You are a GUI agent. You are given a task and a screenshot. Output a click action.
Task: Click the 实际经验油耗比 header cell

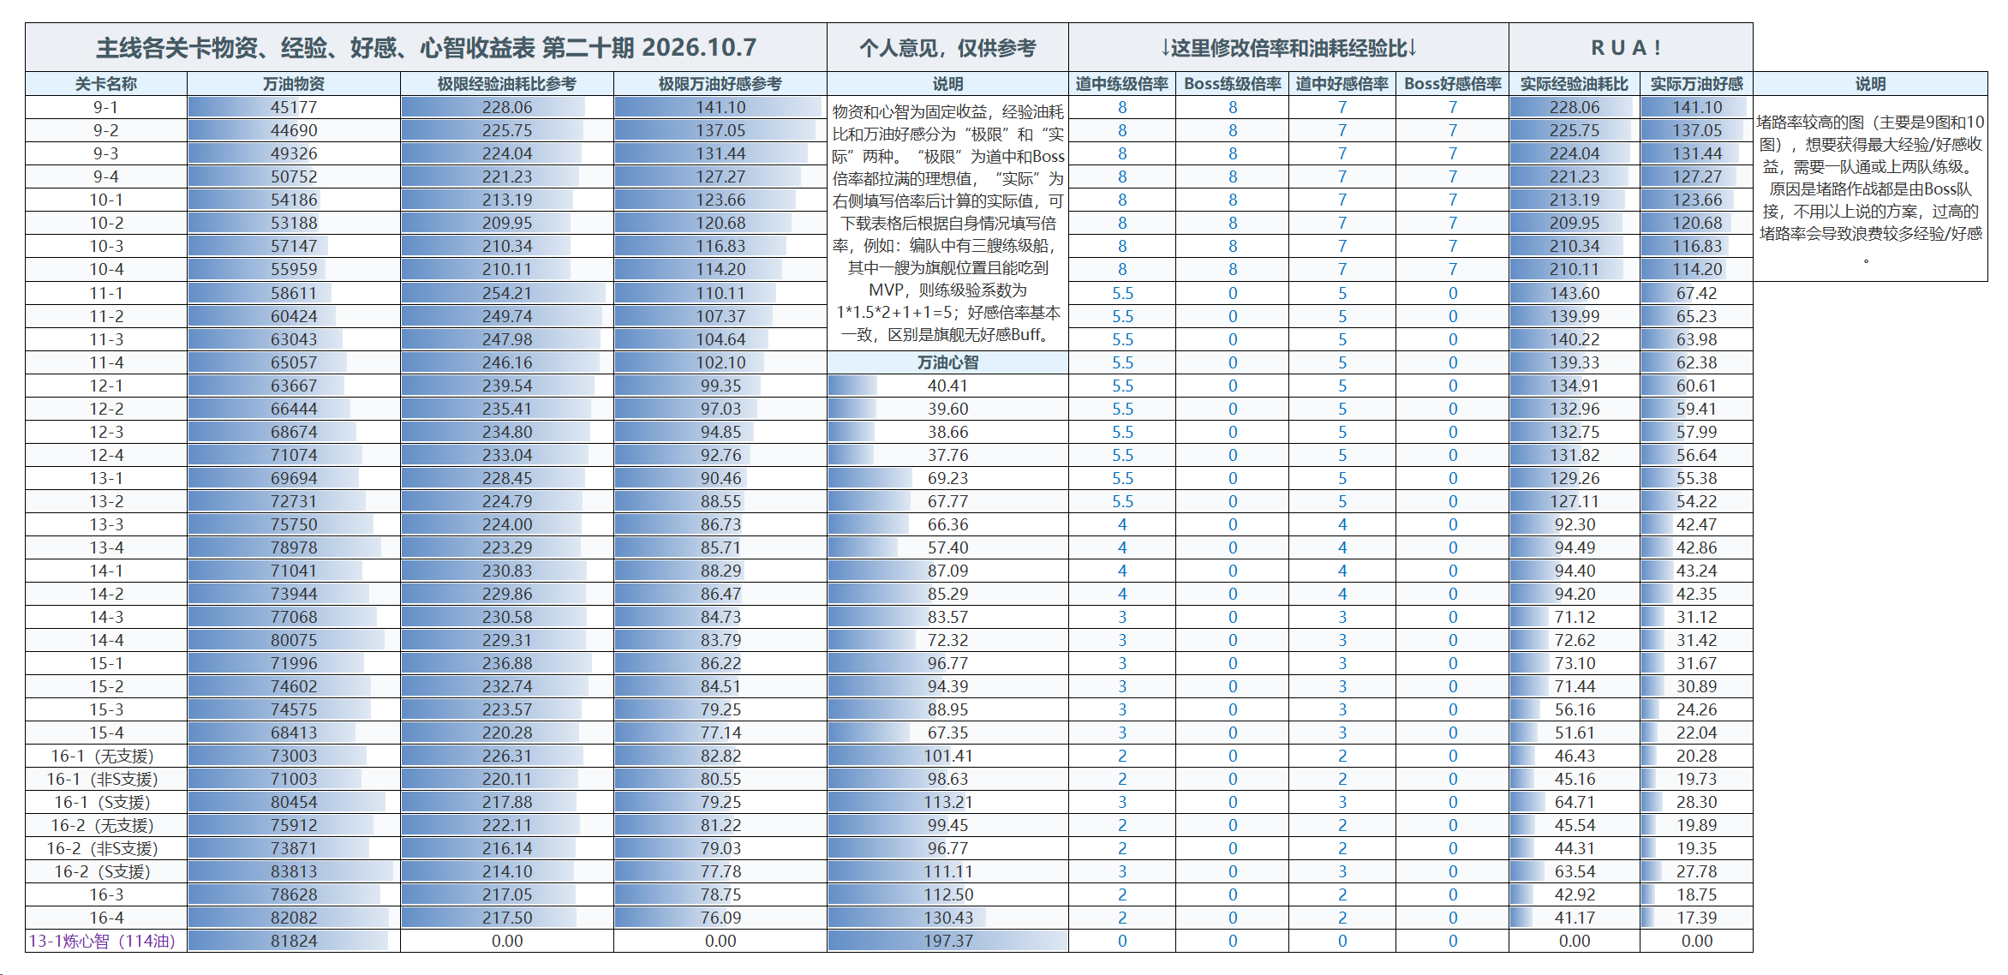[1575, 84]
